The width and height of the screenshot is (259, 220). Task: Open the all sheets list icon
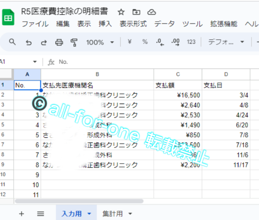pyautogui.click(x=40, y=214)
